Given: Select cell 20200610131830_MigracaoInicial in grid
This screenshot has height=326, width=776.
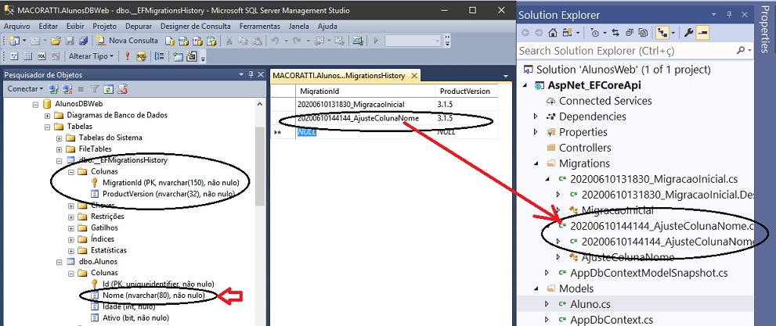Looking at the screenshot, I should (x=365, y=105).
